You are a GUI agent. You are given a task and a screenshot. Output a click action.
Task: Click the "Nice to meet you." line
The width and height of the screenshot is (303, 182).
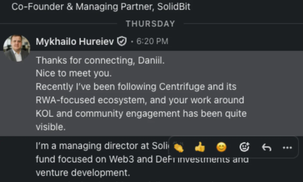[x=74, y=74]
